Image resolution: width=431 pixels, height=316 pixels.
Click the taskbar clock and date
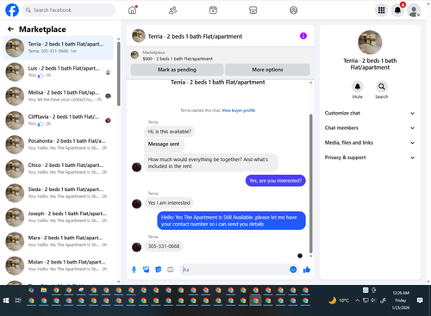(400, 301)
